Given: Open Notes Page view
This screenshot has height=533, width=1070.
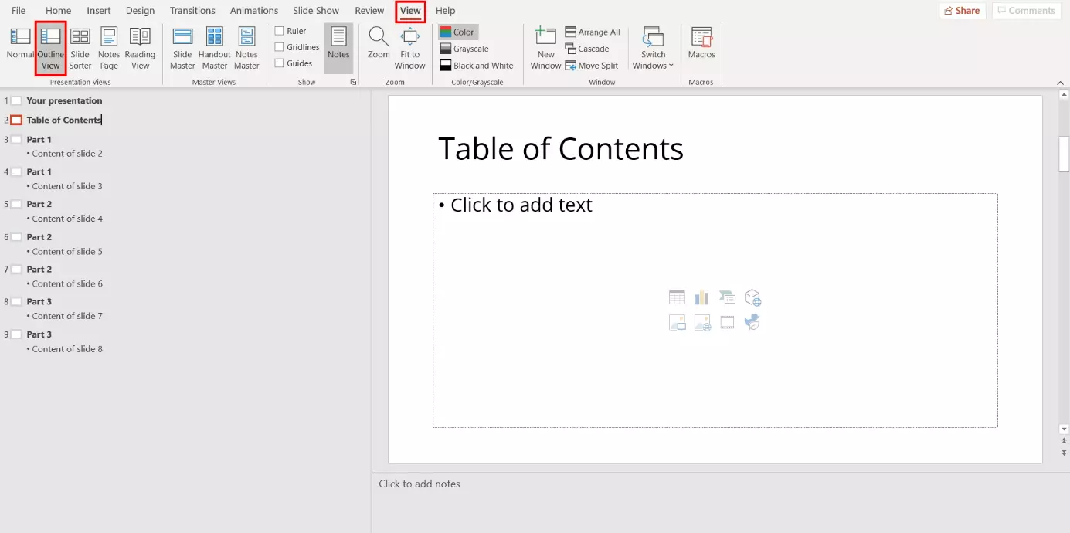Looking at the screenshot, I should [x=109, y=48].
